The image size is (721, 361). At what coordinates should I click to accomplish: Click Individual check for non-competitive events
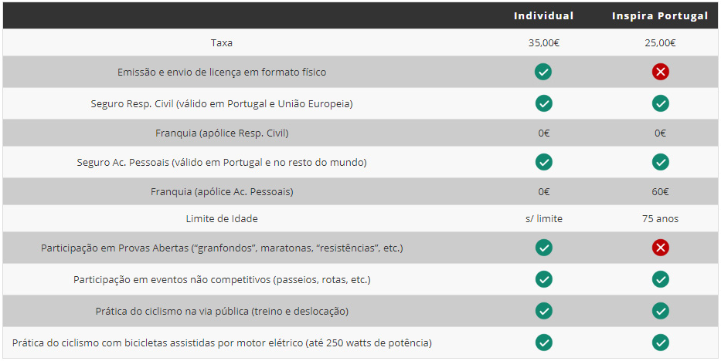[543, 279]
